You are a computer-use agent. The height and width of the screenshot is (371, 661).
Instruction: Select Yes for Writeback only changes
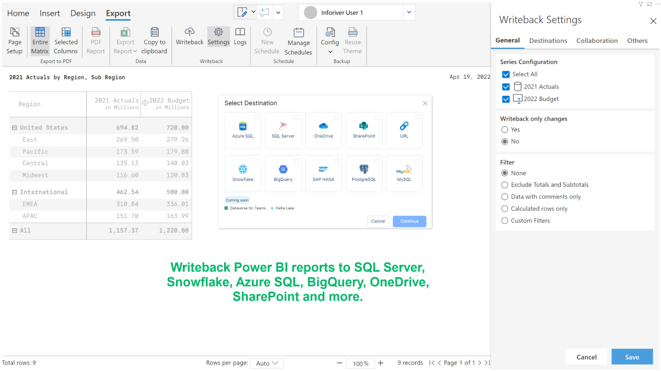505,129
